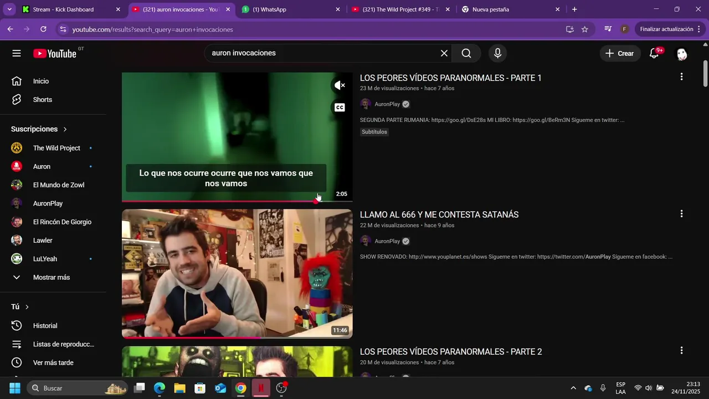Seek with the preview's red progress bar
Screen dimensions: 709x399
237,201
